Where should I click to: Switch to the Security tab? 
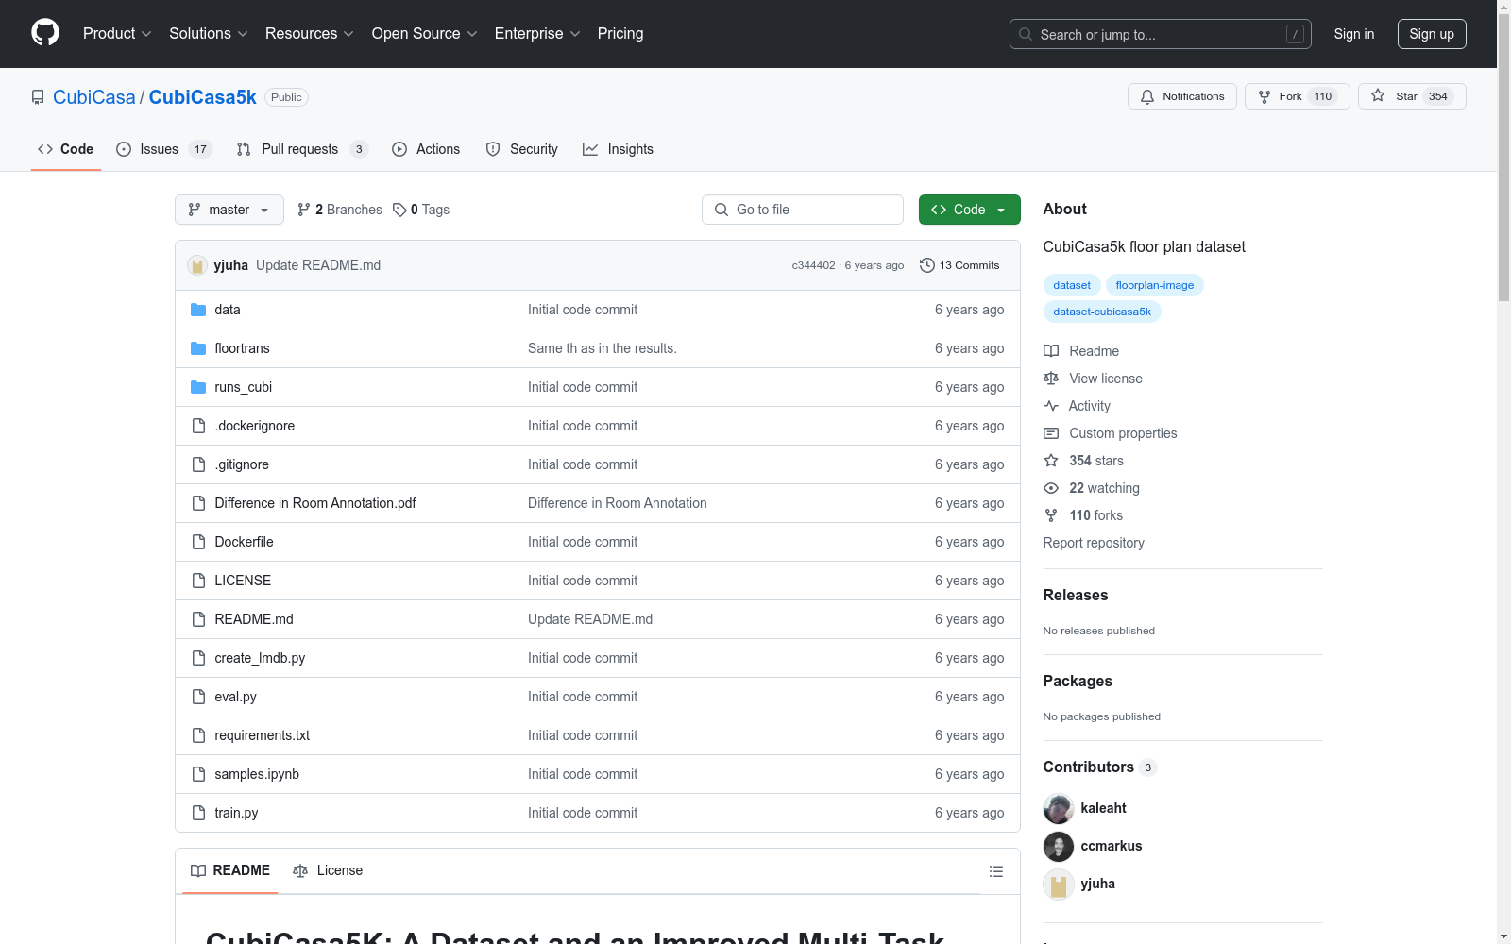click(522, 149)
